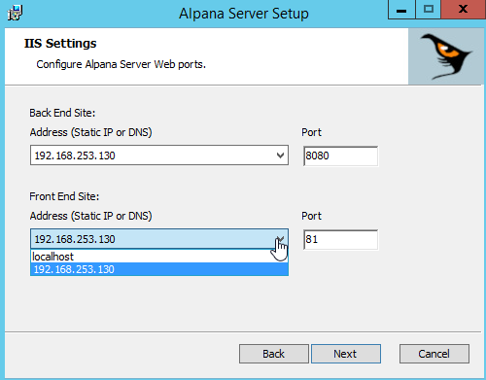
Task: Click the "Back End Site:" label
Action: click(62, 113)
